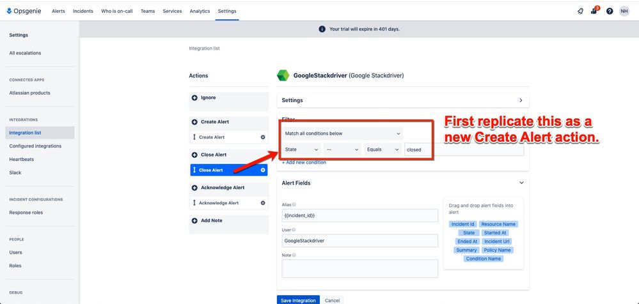Open gear settings for Create Alert rule
Screen dimensions: 639x304
pos(263,137)
